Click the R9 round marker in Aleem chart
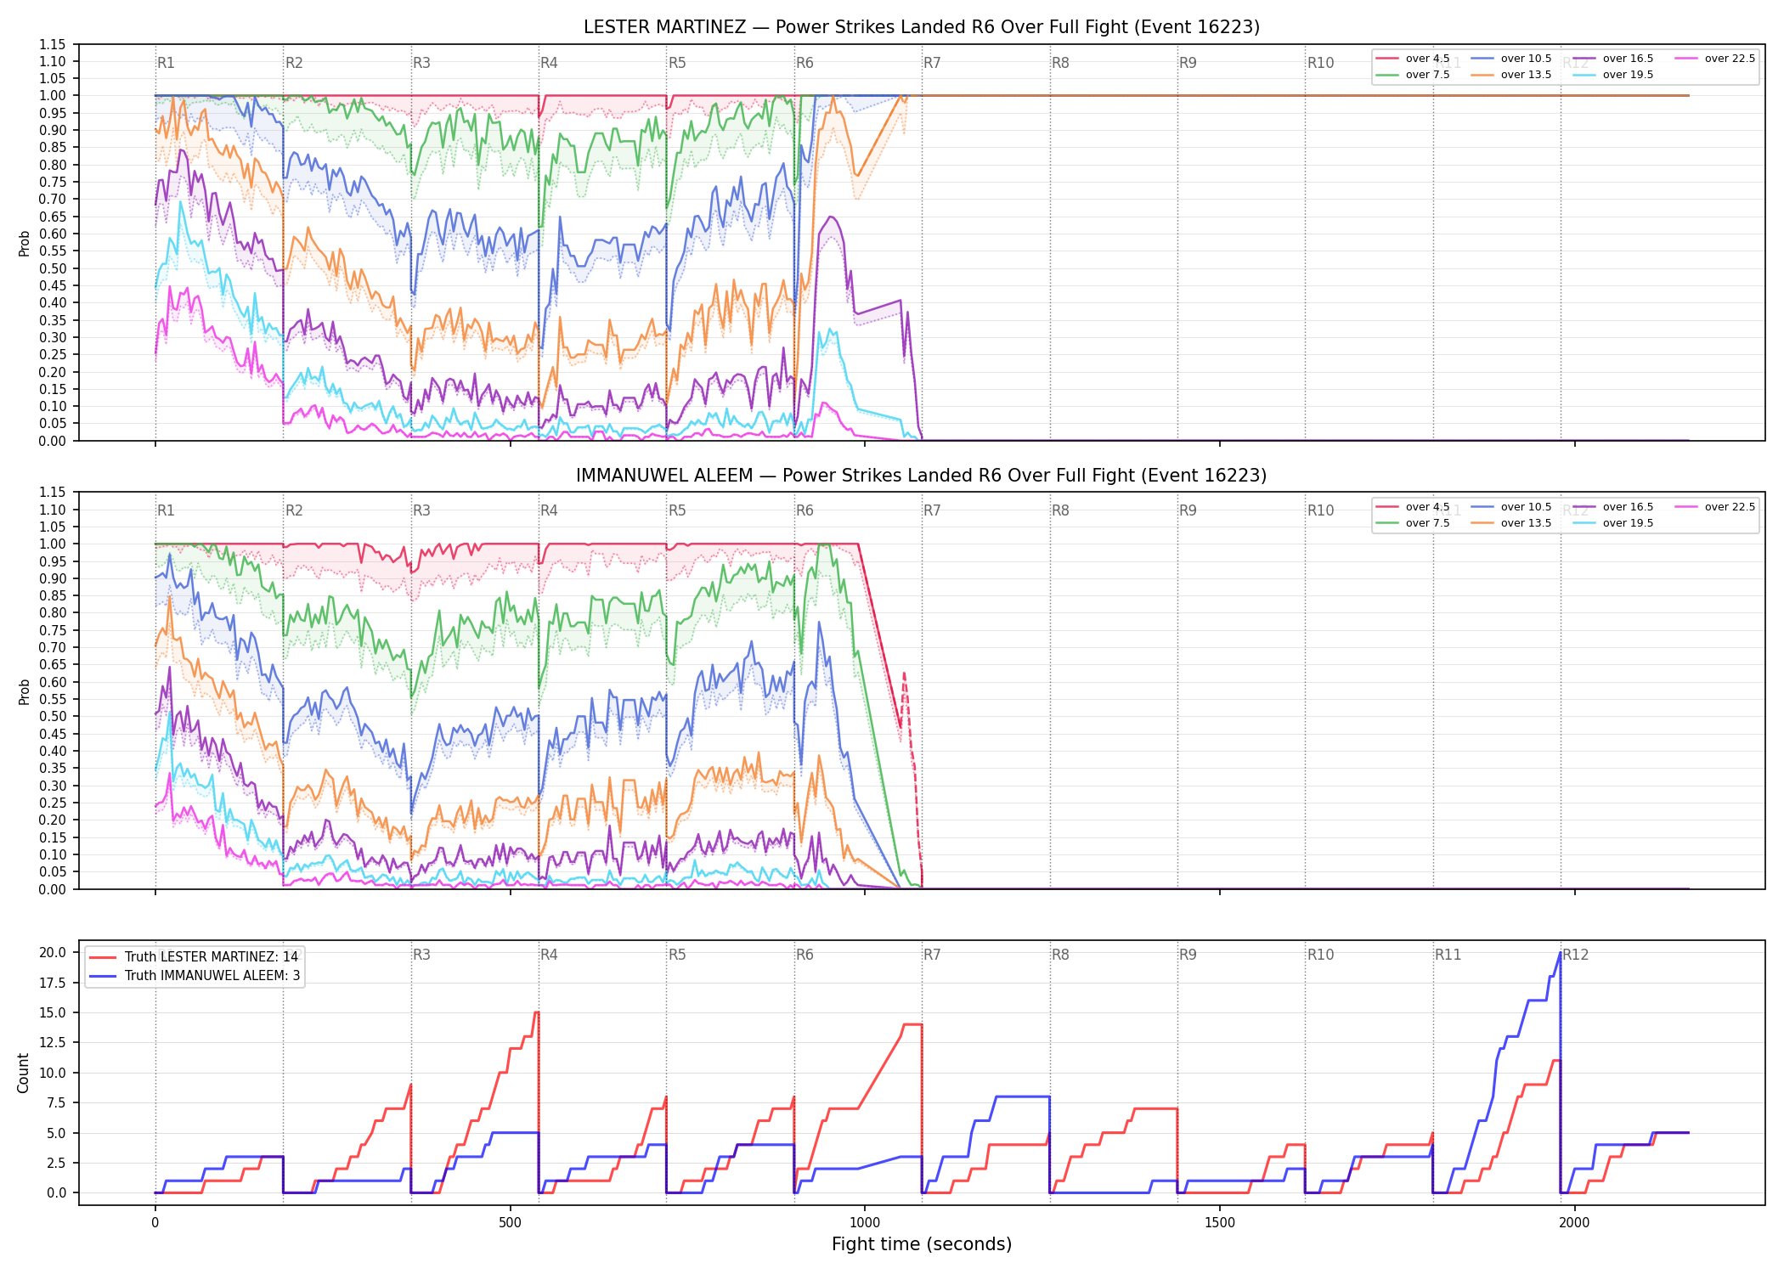1784x1274 pixels. pos(1188,510)
